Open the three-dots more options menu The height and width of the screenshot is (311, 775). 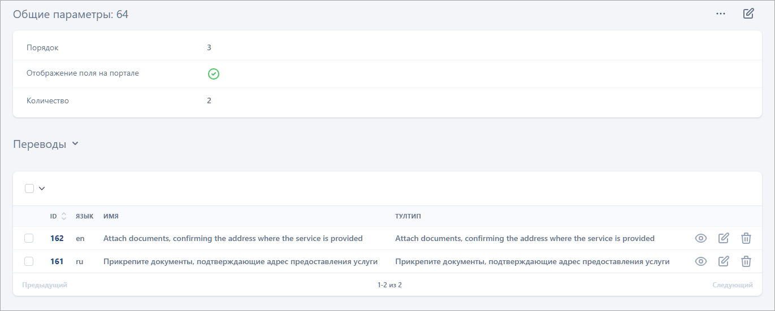point(720,14)
